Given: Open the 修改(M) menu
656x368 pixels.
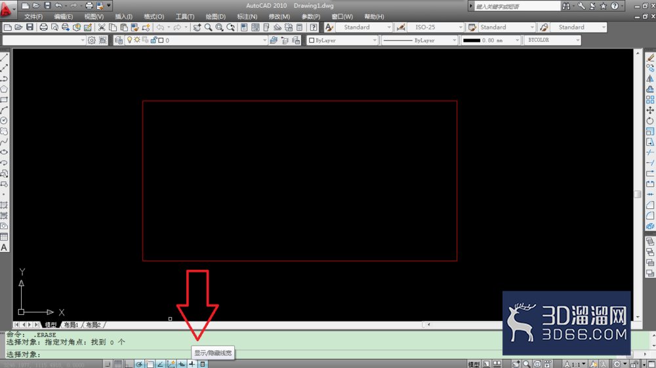Looking at the screenshot, I should point(279,17).
